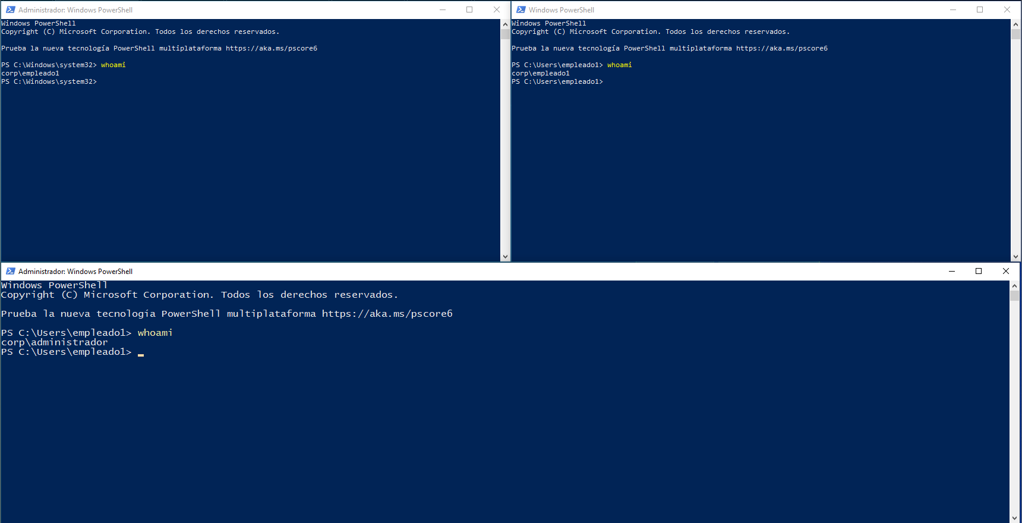Click title text 'Administrador: Windows PowerShell' of top-left window

[75, 10]
